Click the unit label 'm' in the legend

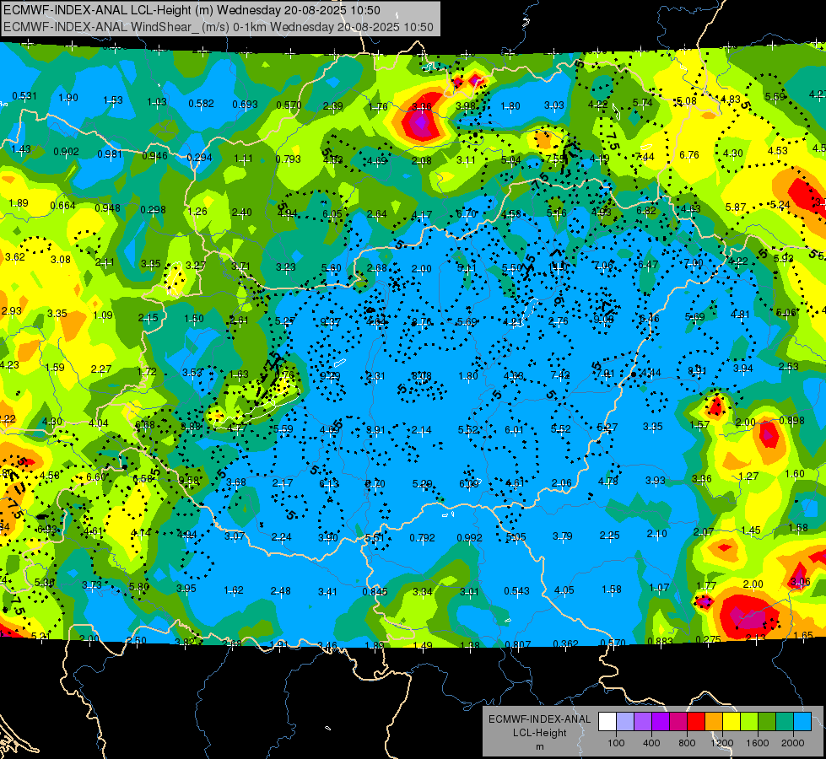pos(540,746)
